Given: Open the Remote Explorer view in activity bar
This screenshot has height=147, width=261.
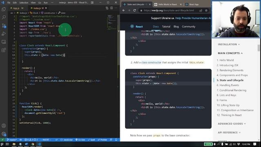Looking at the screenshot, I should pos(4,42).
